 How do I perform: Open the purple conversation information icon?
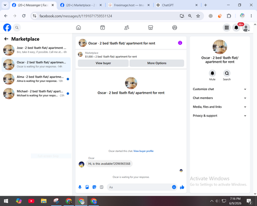click(180, 43)
